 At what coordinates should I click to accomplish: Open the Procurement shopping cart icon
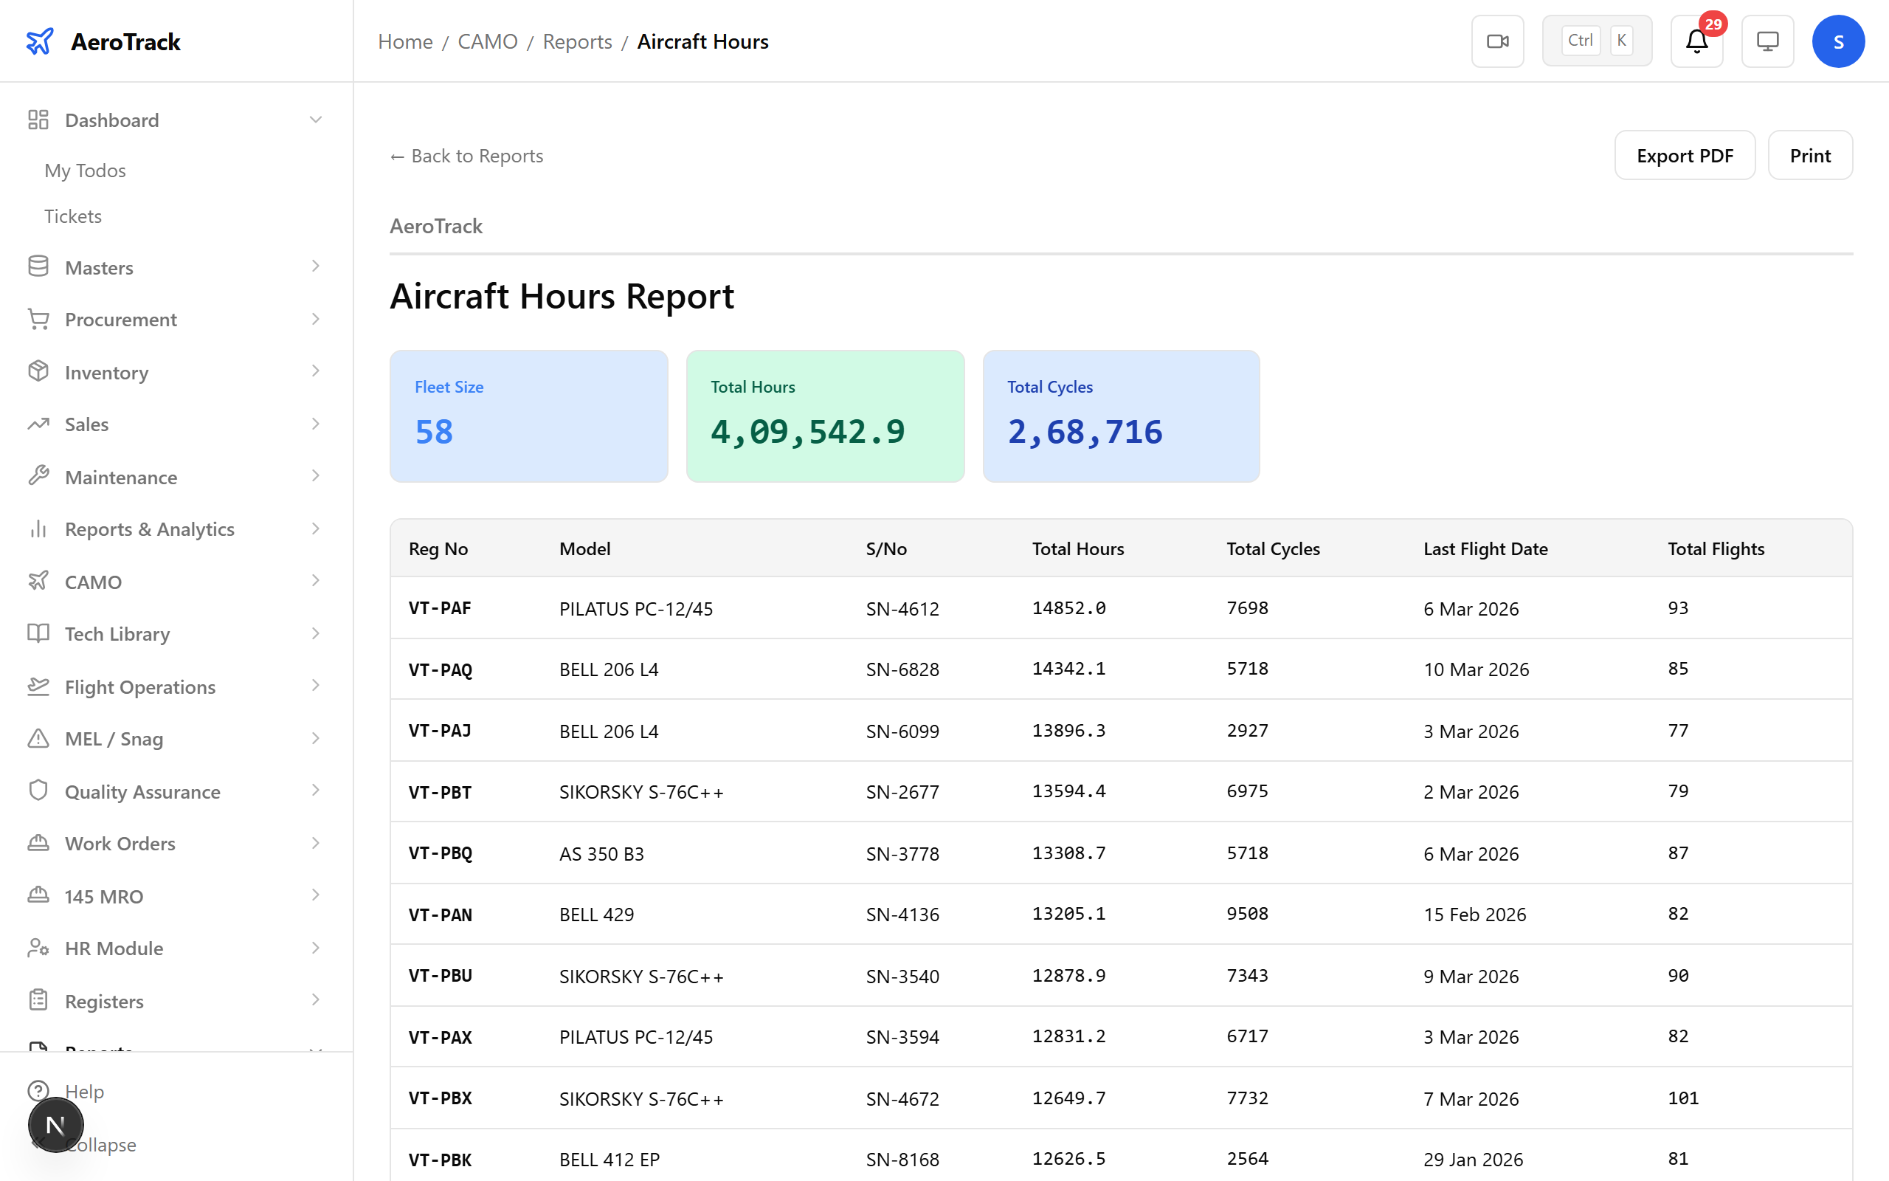38,320
